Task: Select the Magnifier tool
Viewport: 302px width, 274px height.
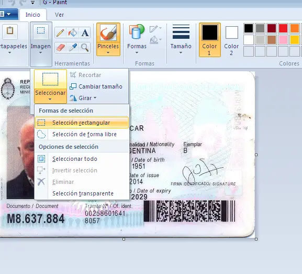Action: pyautogui.click(x=85, y=48)
